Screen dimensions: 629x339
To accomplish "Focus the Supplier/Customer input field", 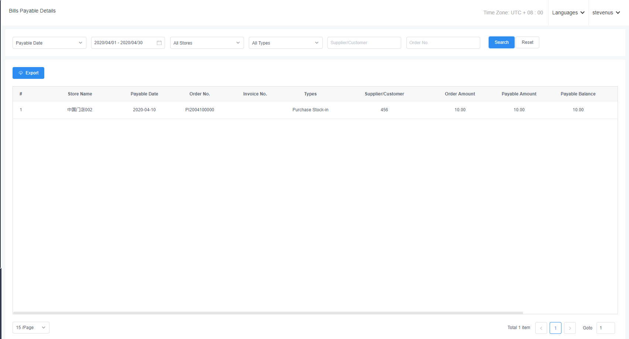I will point(364,43).
